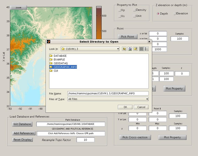
Task: Select the GUI folder
Action: tap(54, 71)
